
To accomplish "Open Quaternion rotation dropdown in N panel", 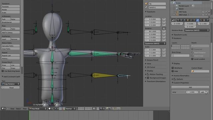I will pyautogui.click(x=155, y=44).
